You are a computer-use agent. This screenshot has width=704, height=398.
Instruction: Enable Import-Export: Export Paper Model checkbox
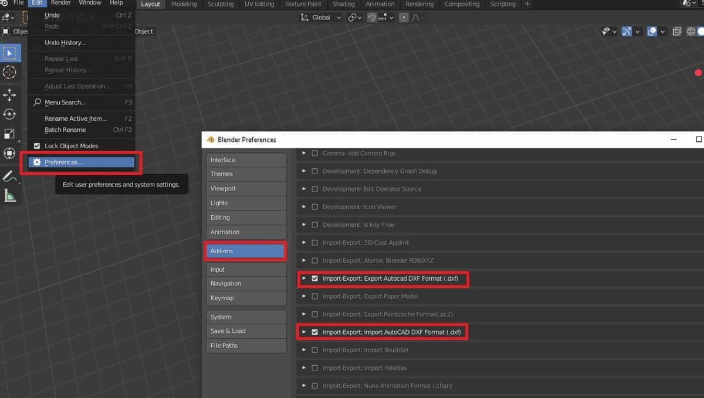pyautogui.click(x=315, y=297)
